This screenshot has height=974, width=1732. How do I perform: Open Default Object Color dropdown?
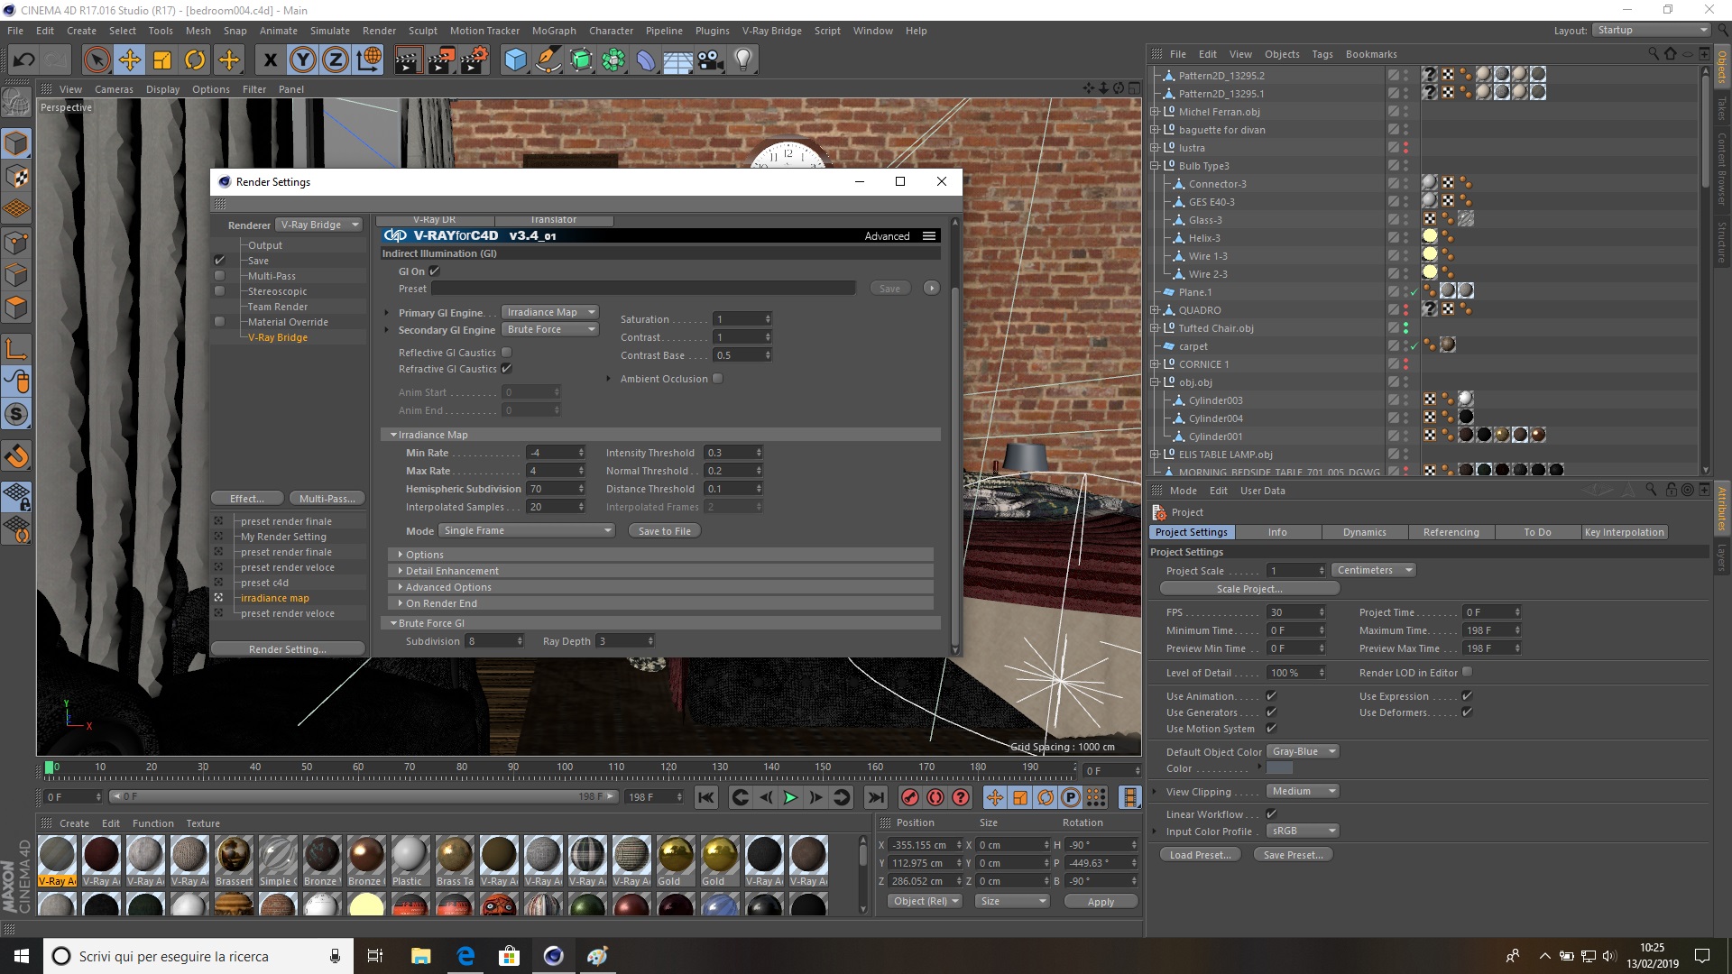pyautogui.click(x=1303, y=751)
